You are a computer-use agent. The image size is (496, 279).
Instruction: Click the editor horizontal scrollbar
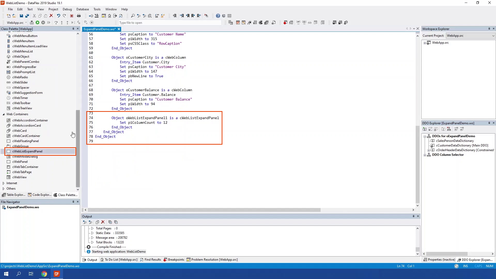pyautogui.click(x=204, y=210)
